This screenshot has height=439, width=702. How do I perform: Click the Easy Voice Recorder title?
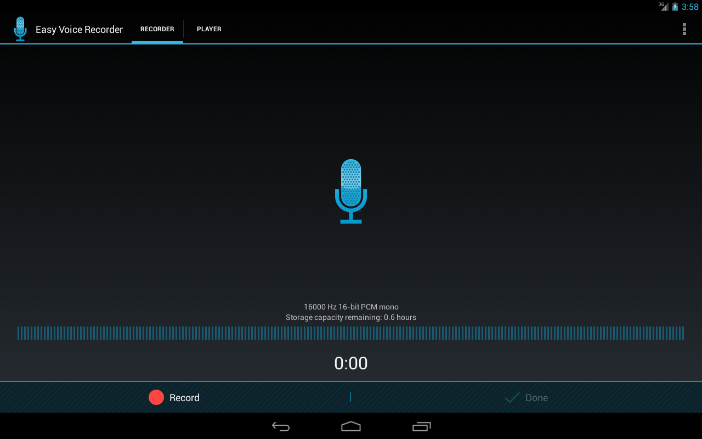coord(79,30)
